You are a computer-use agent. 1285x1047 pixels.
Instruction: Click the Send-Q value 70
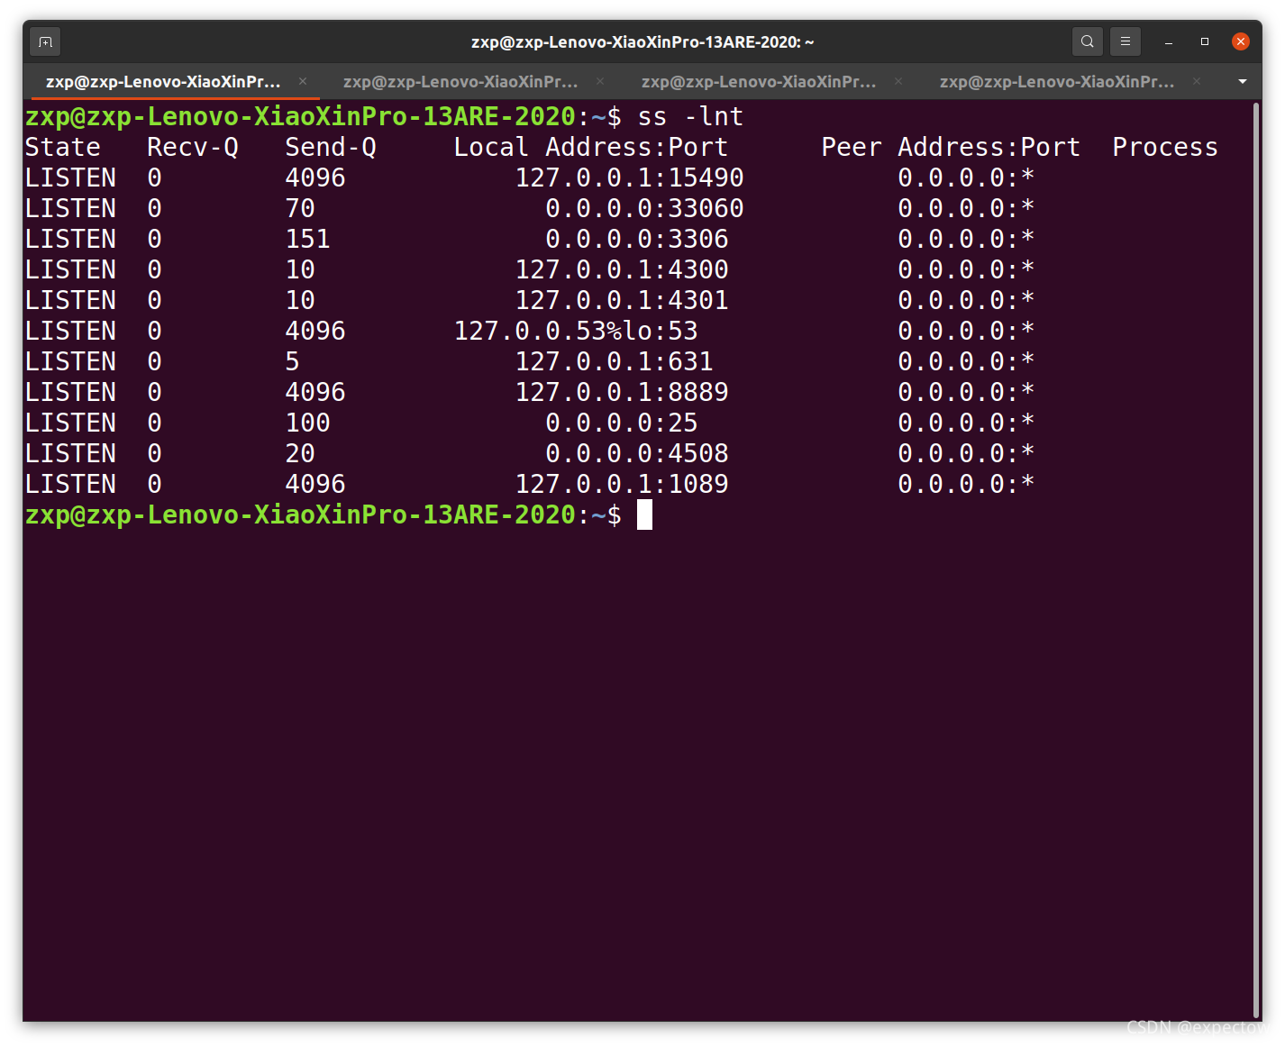pyautogui.click(x=300, y=208)
